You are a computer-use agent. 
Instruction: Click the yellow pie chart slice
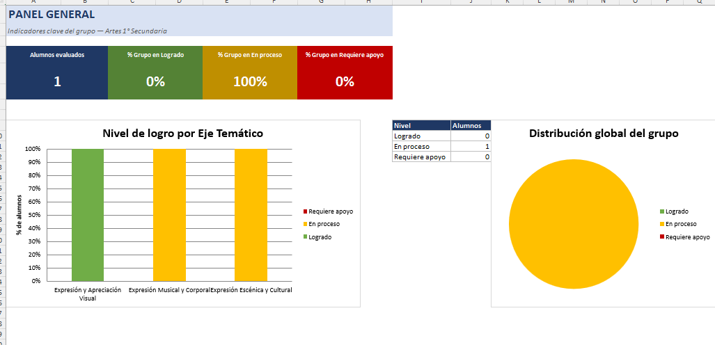574,224
